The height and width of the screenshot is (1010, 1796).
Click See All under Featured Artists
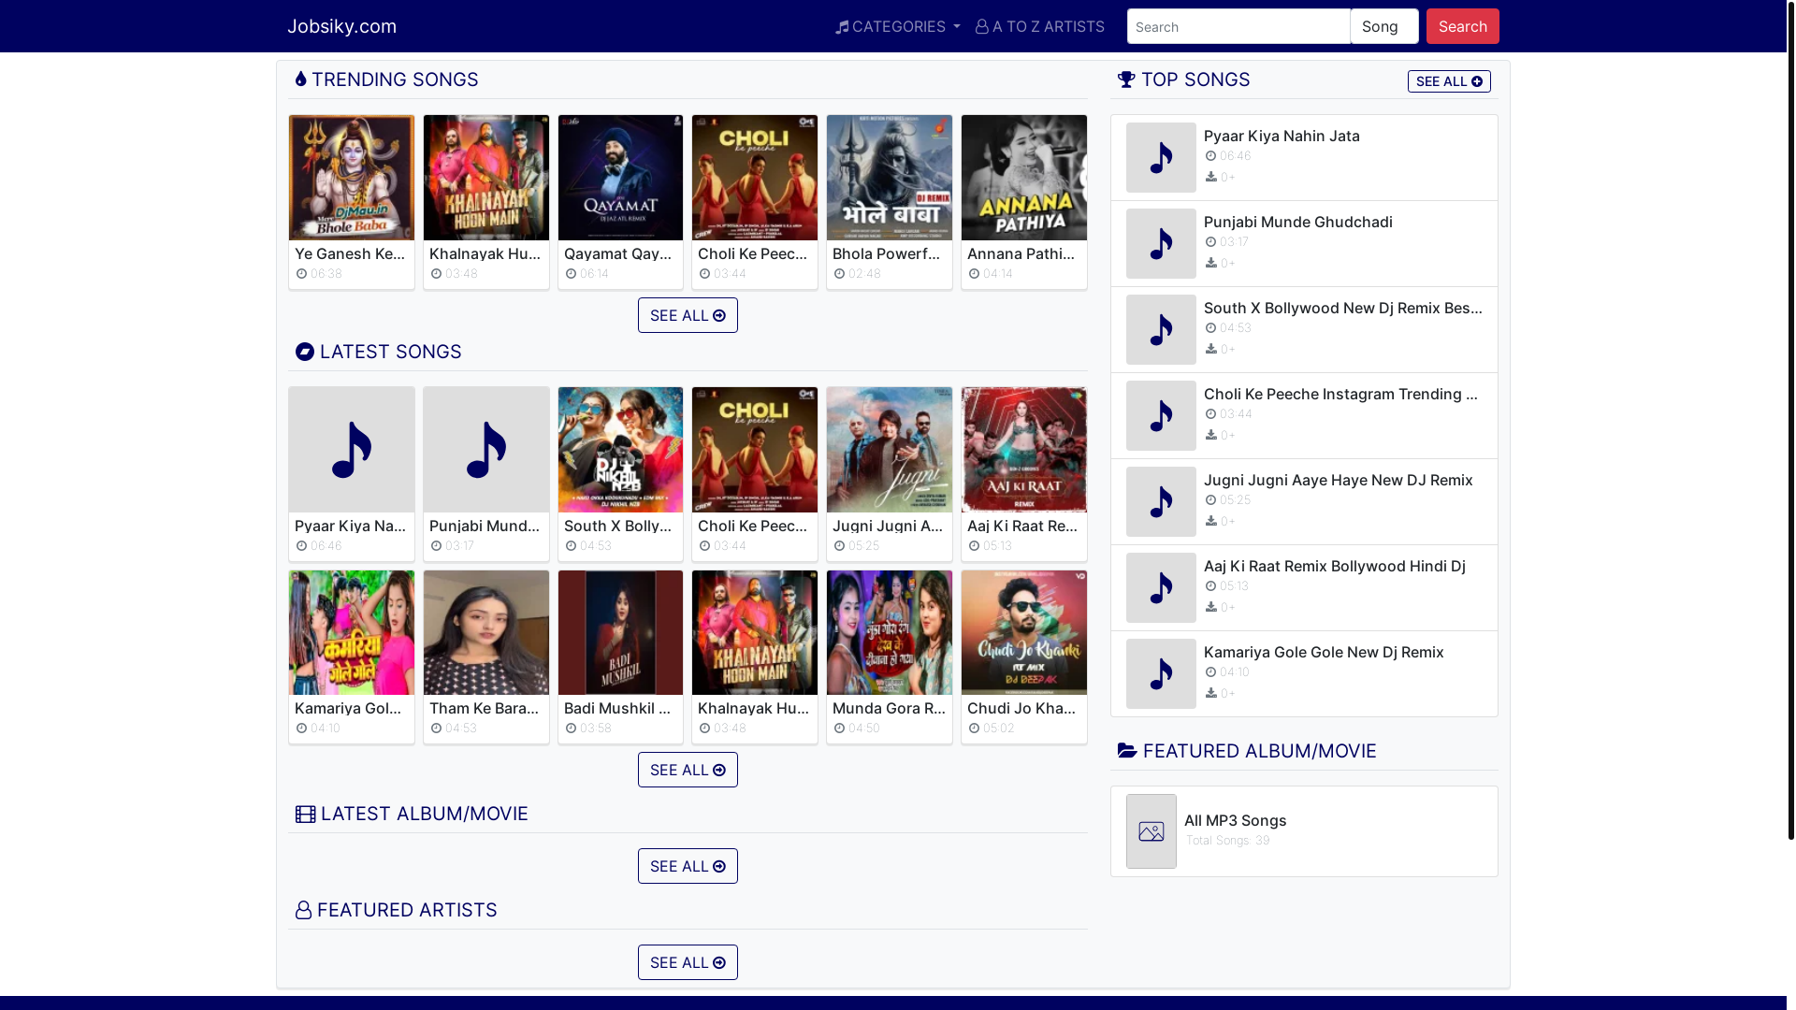pyautogui.click(x=688, y=962)
